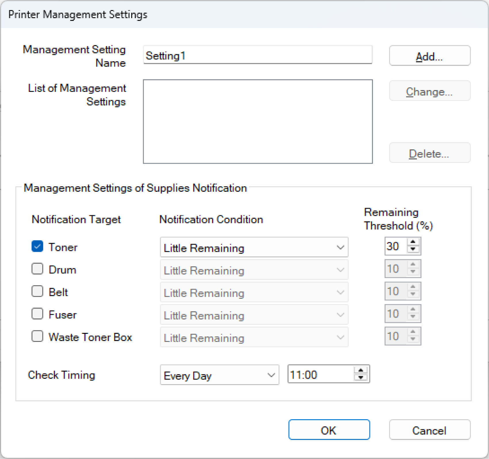Cancel the Printer Management Settings dialog
The height and width of the screenshot is (459, 489).
pos(429,430)
